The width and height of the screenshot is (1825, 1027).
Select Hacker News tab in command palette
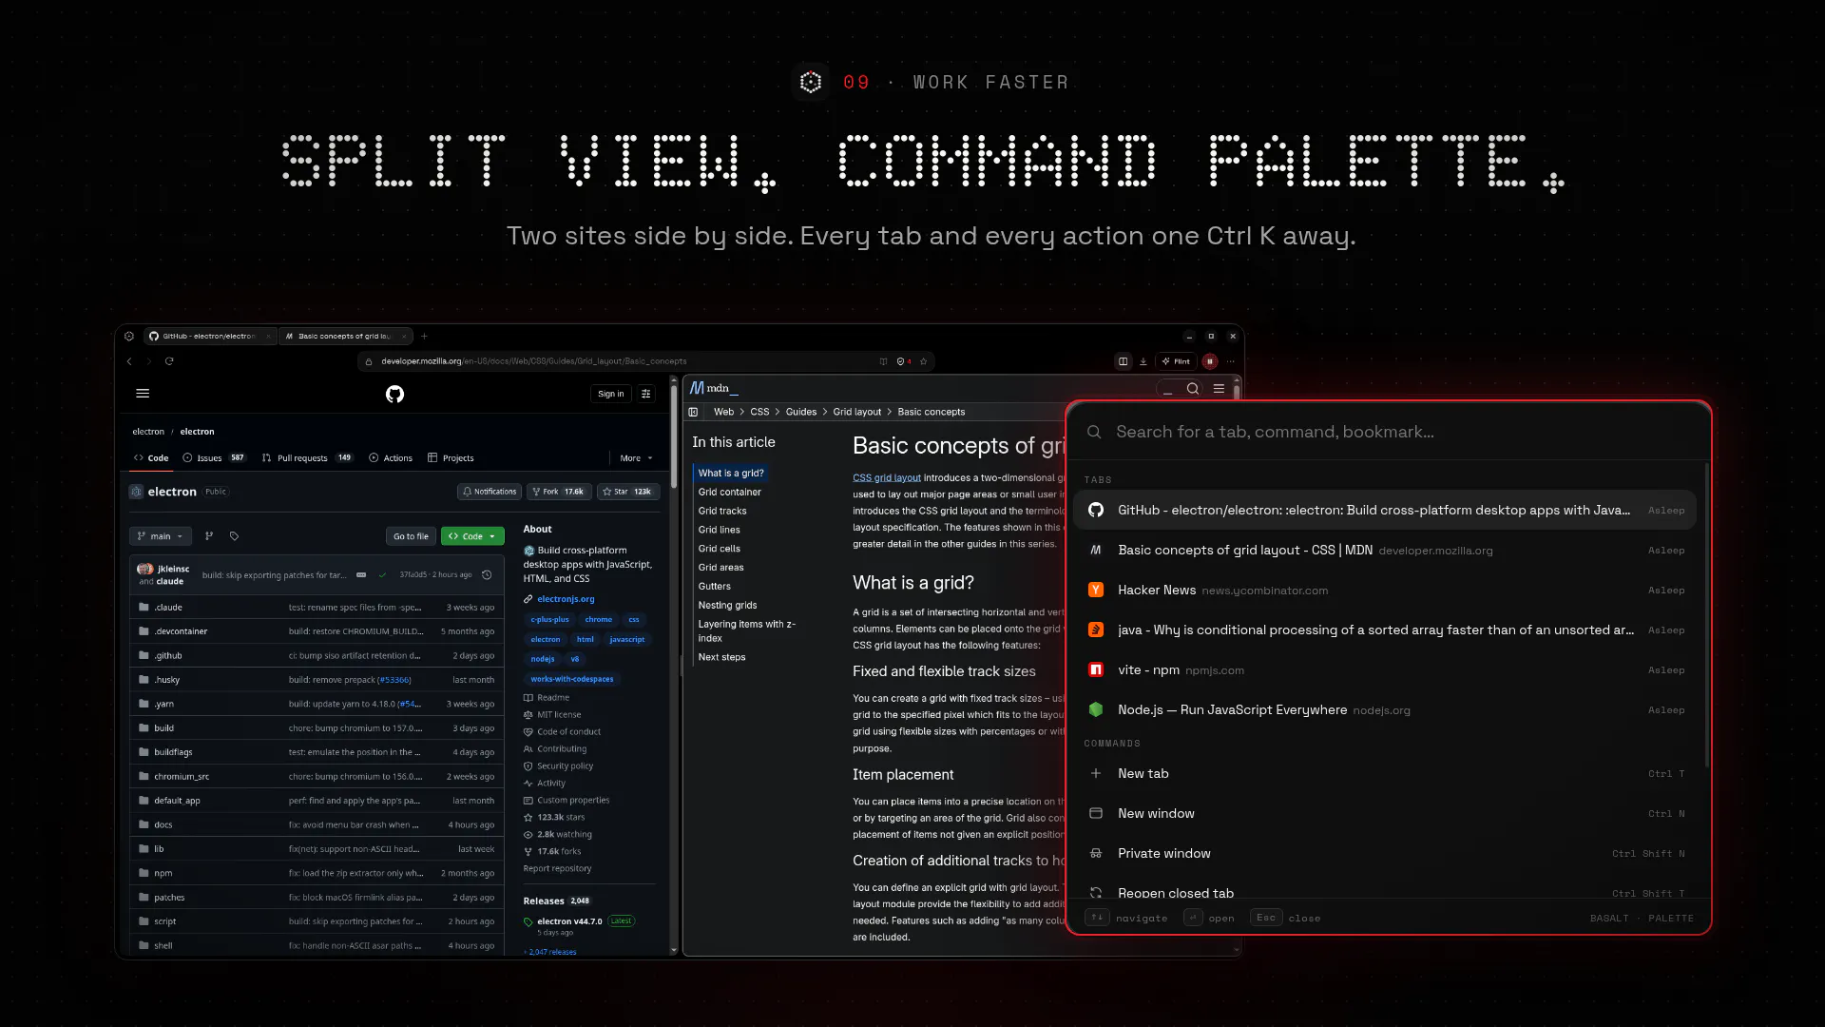click(x=1385, y=591)
